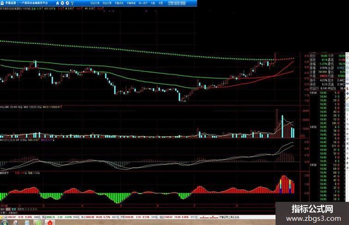Click the 资讯 button in the top bar

point(177,3)
